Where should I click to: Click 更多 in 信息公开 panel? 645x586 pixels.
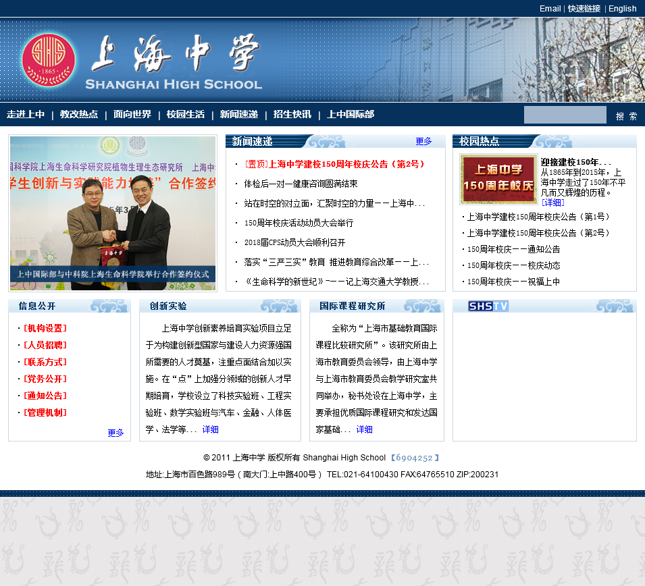[x=115, y=433]
